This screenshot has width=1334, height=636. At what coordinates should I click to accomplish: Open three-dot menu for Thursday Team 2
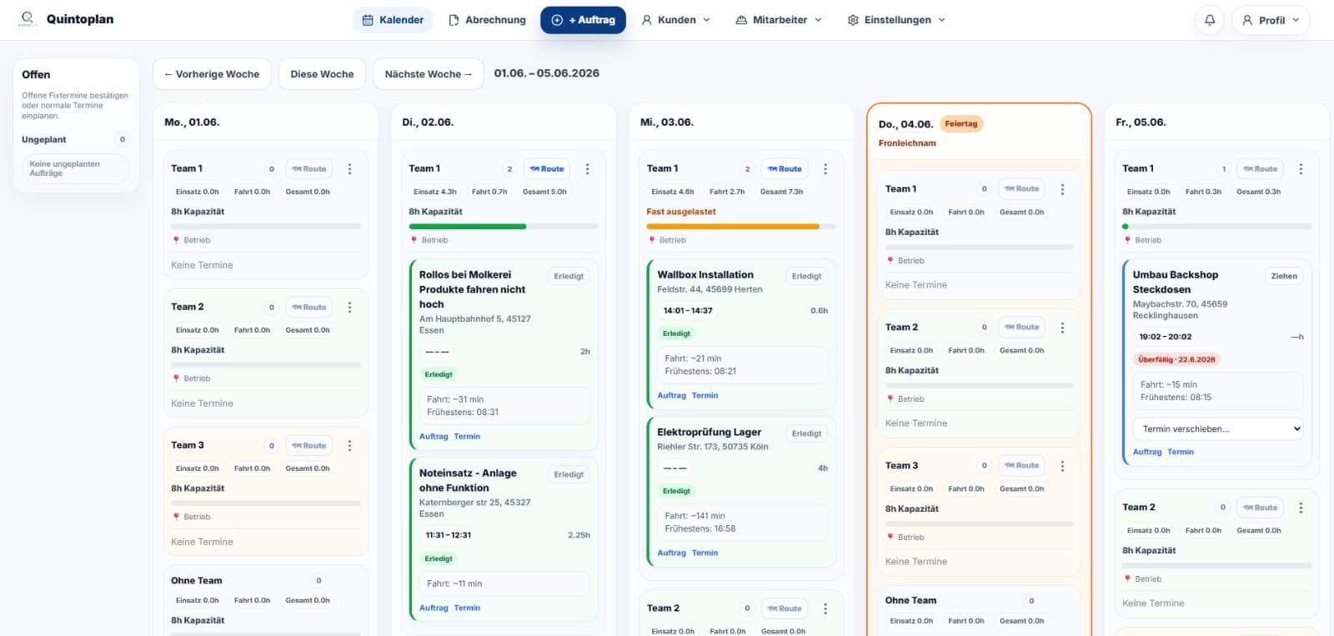(x=1062, y=328)
